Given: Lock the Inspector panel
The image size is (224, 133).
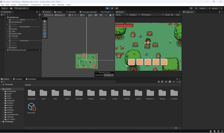Looking at the screenshot, I should pos(220,12).
